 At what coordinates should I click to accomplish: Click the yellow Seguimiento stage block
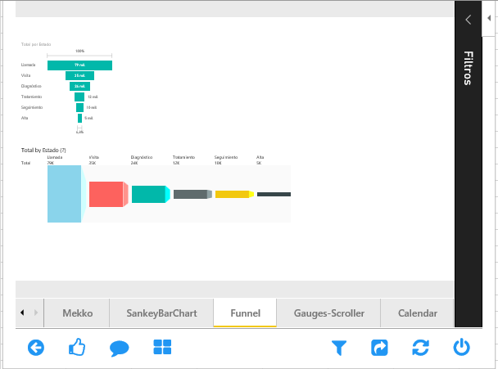(232, 194)
